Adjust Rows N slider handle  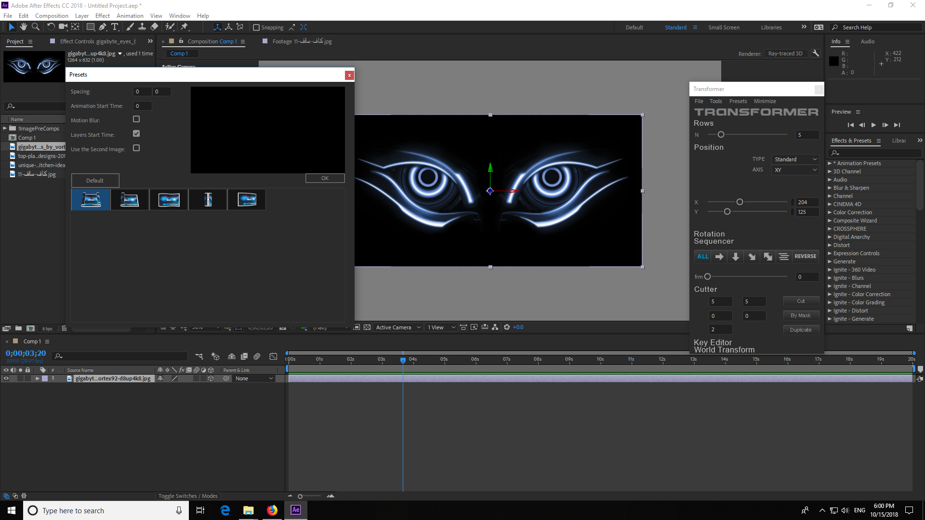(721, 135)
